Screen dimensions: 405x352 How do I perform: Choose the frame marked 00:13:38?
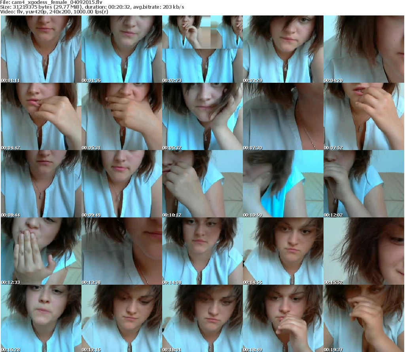click(x=122, y=251)
